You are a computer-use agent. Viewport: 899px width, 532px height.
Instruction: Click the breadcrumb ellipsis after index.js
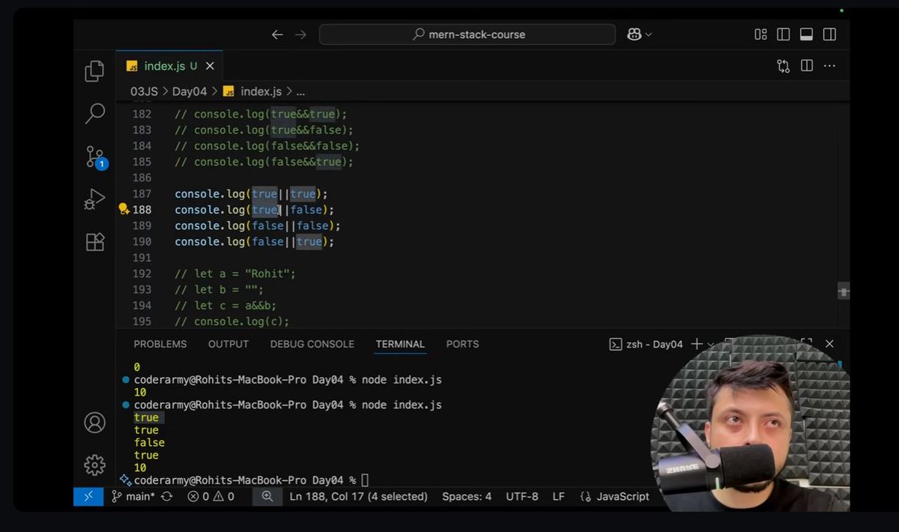[300, 91]
